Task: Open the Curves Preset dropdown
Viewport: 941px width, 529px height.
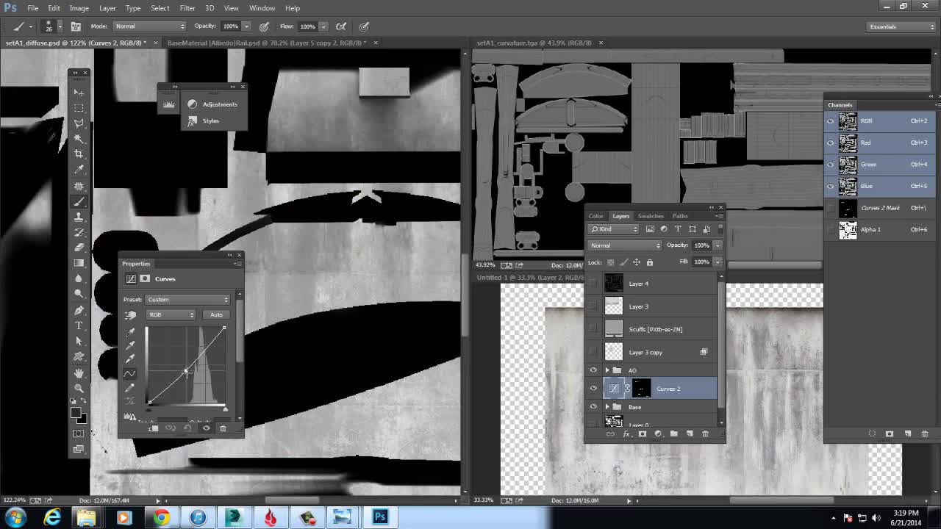Action: pyautogui.click(x=188, y=300)
